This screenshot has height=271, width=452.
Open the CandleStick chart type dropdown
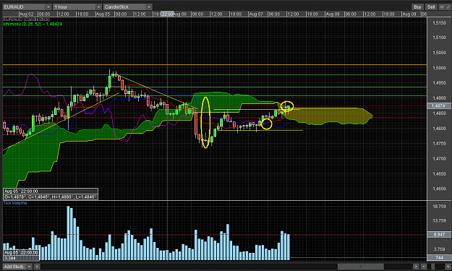point(128,7)
